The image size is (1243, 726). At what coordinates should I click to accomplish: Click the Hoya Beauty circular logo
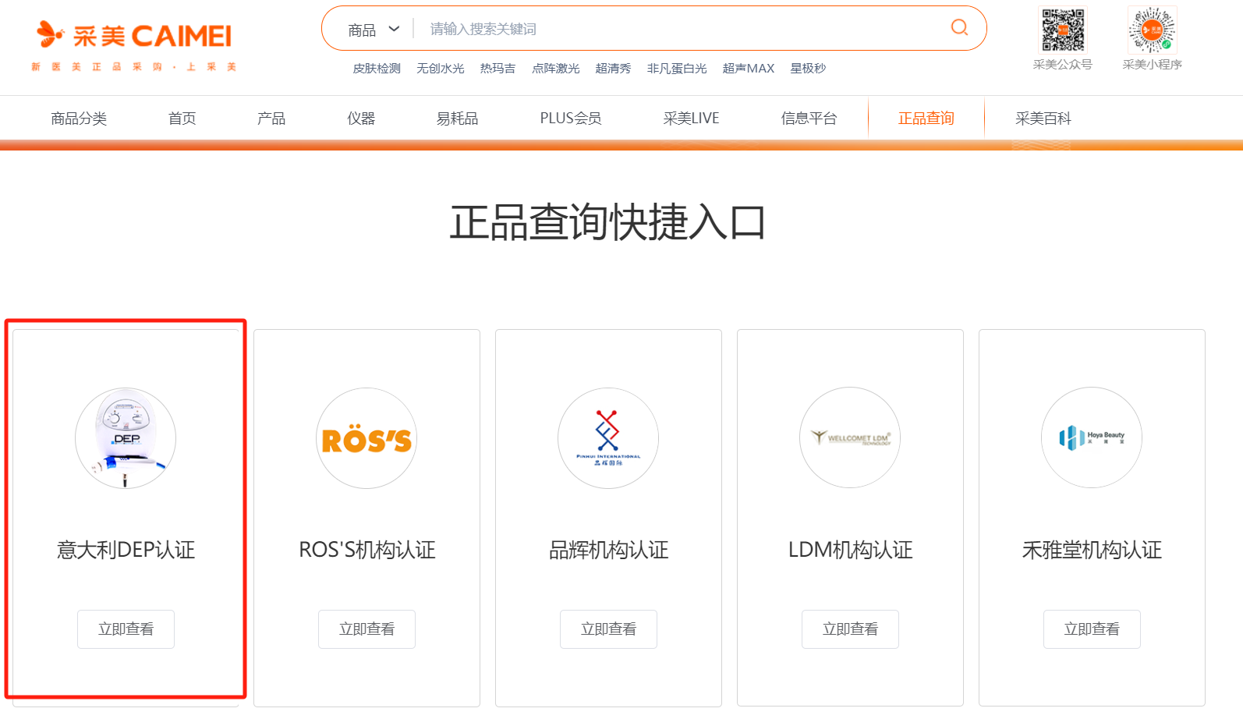click(x=1092, y=437)
